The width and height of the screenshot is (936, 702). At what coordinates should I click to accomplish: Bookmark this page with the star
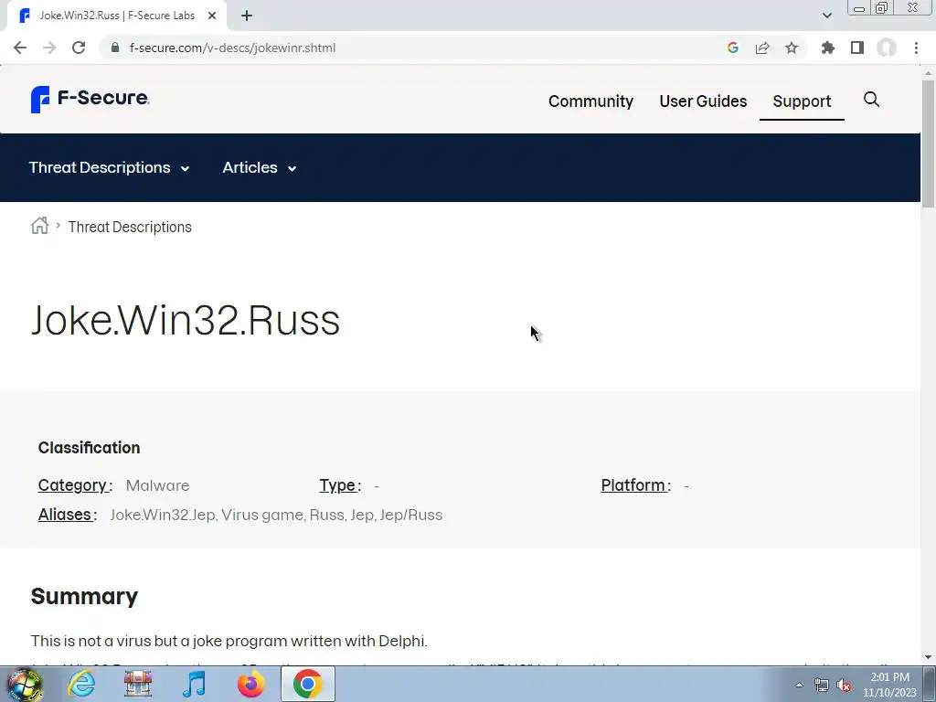pos(792,48)
